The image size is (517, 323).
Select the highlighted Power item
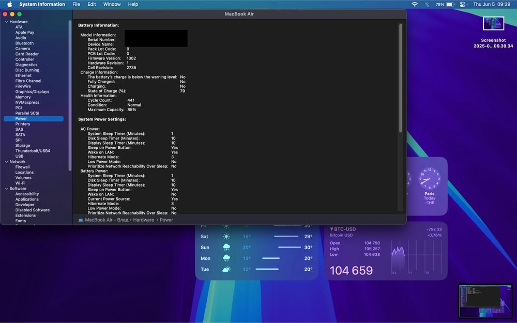(x=33, y=119)
